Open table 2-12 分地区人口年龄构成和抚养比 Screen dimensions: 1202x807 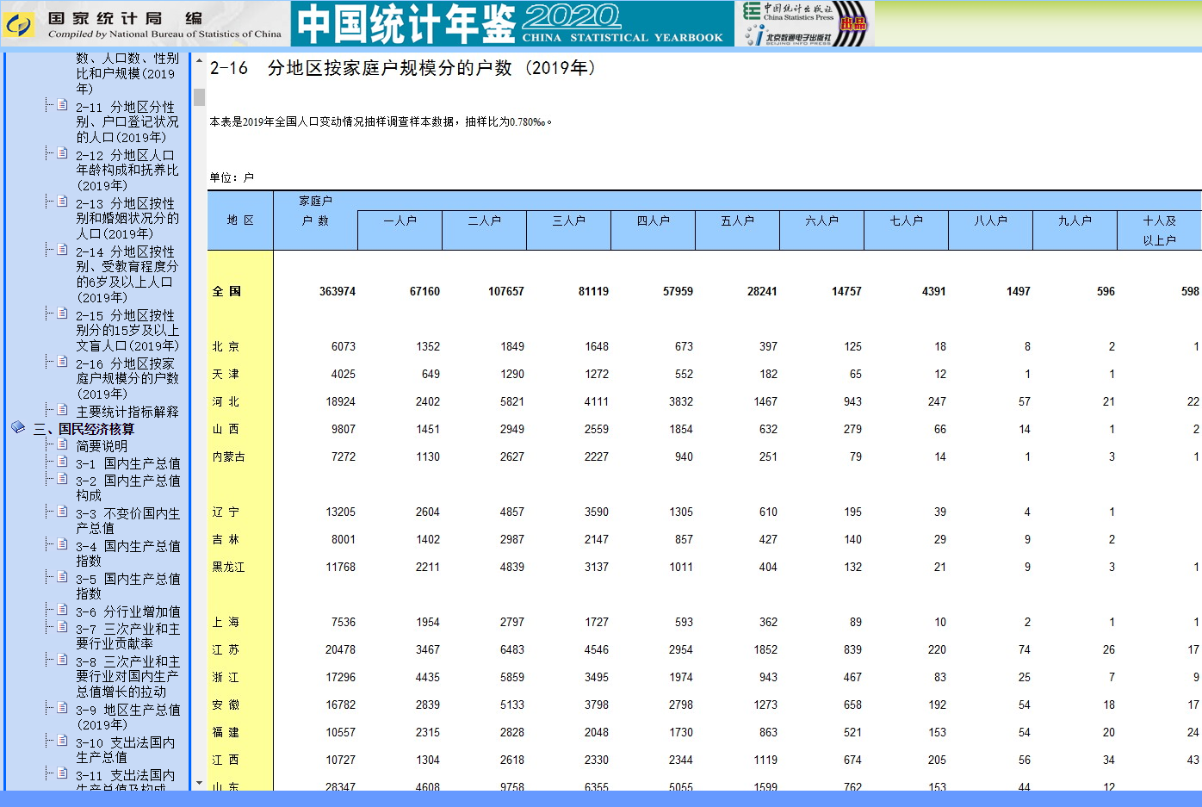tap(127, 171)
